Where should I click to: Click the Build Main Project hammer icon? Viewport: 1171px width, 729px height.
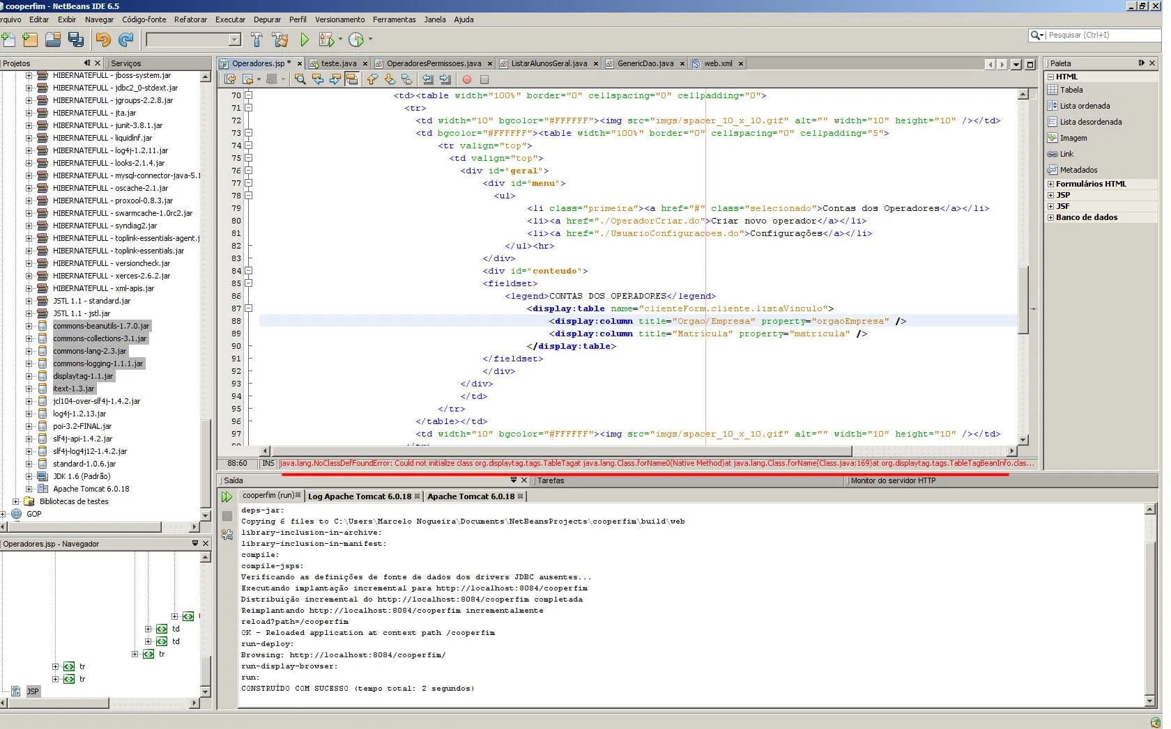pos(257,40)
